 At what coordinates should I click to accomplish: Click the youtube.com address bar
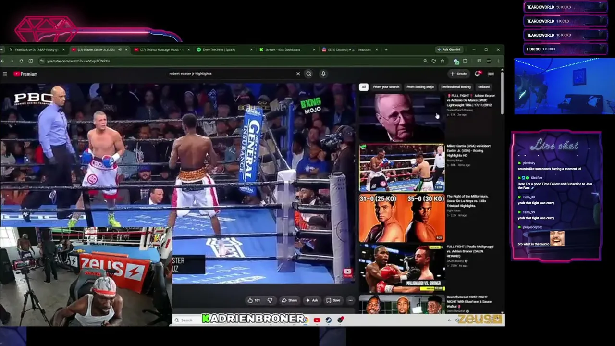[231, 61]
